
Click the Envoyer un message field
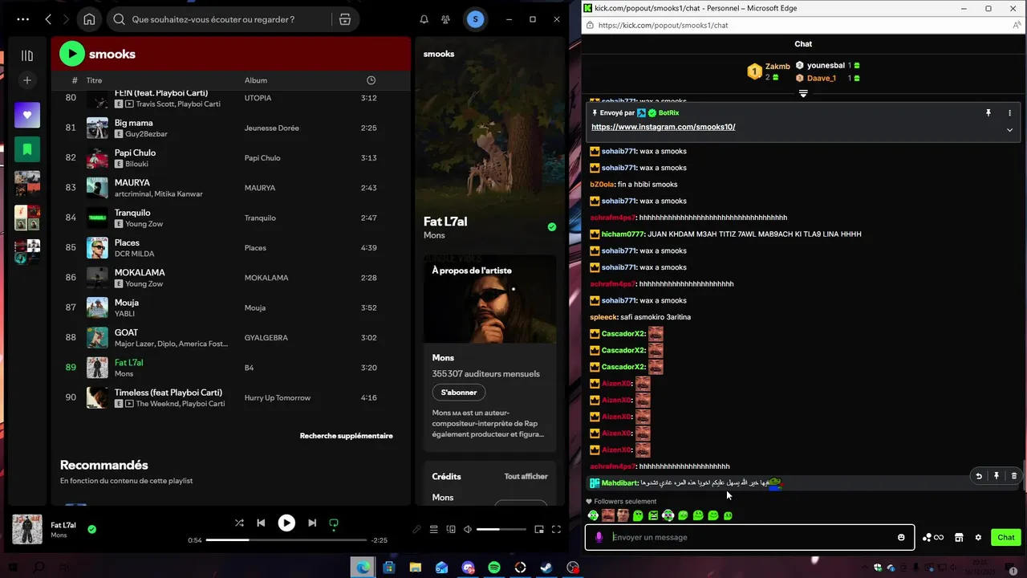point(750,537)
